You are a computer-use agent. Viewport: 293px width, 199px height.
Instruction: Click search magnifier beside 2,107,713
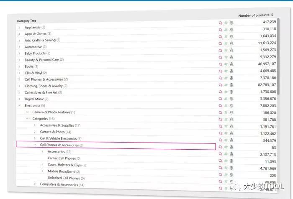(221, 154)
